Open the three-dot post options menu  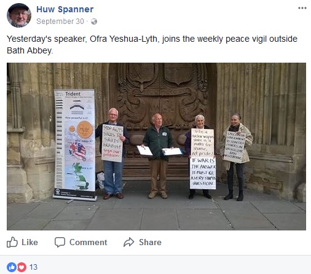(x=302, y=8)
